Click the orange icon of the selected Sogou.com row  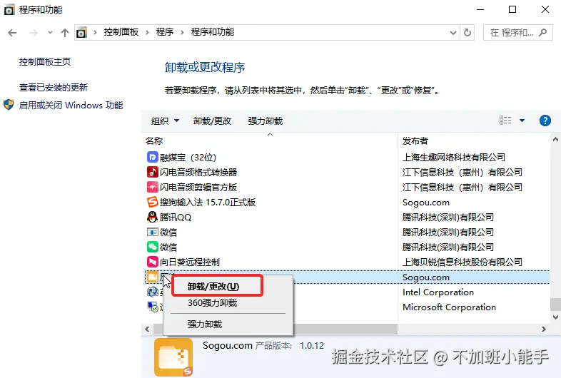pyautogui.click(x=153, y=277)
